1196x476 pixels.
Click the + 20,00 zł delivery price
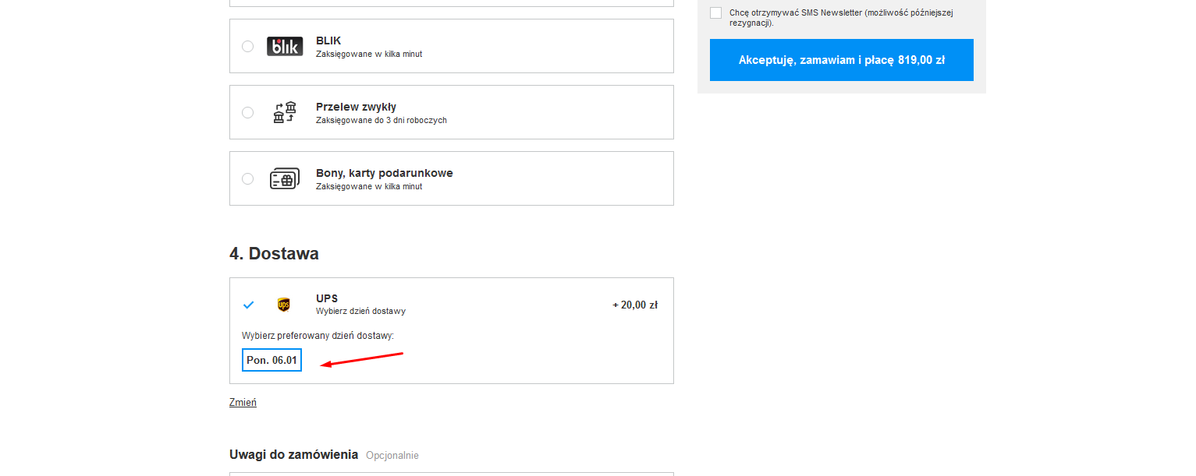(635, 305)
